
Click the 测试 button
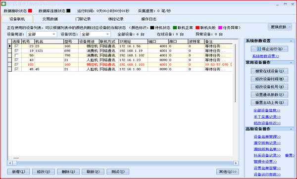[x=118, y=172]
